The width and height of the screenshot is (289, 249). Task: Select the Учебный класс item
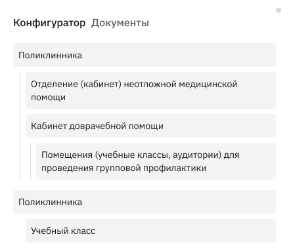[x=150, y=231]
